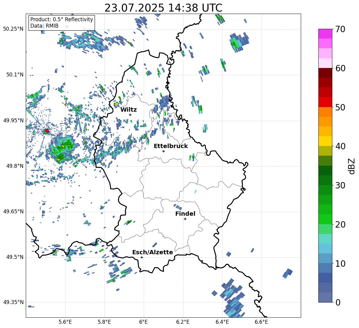Viewport: 359px width, 328px height.
Task: Click the dBZ colorbar label
Action: pyautogui.click(x=352, y=166)
